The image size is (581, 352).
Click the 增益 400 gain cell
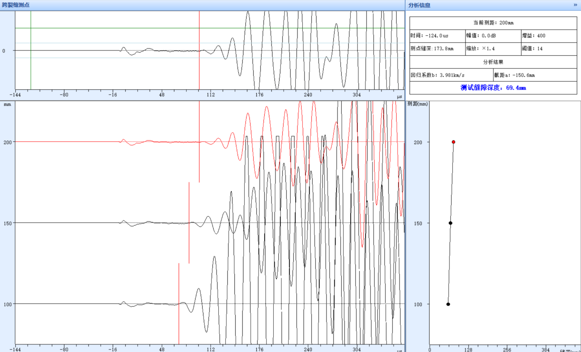tap(549, 36)
